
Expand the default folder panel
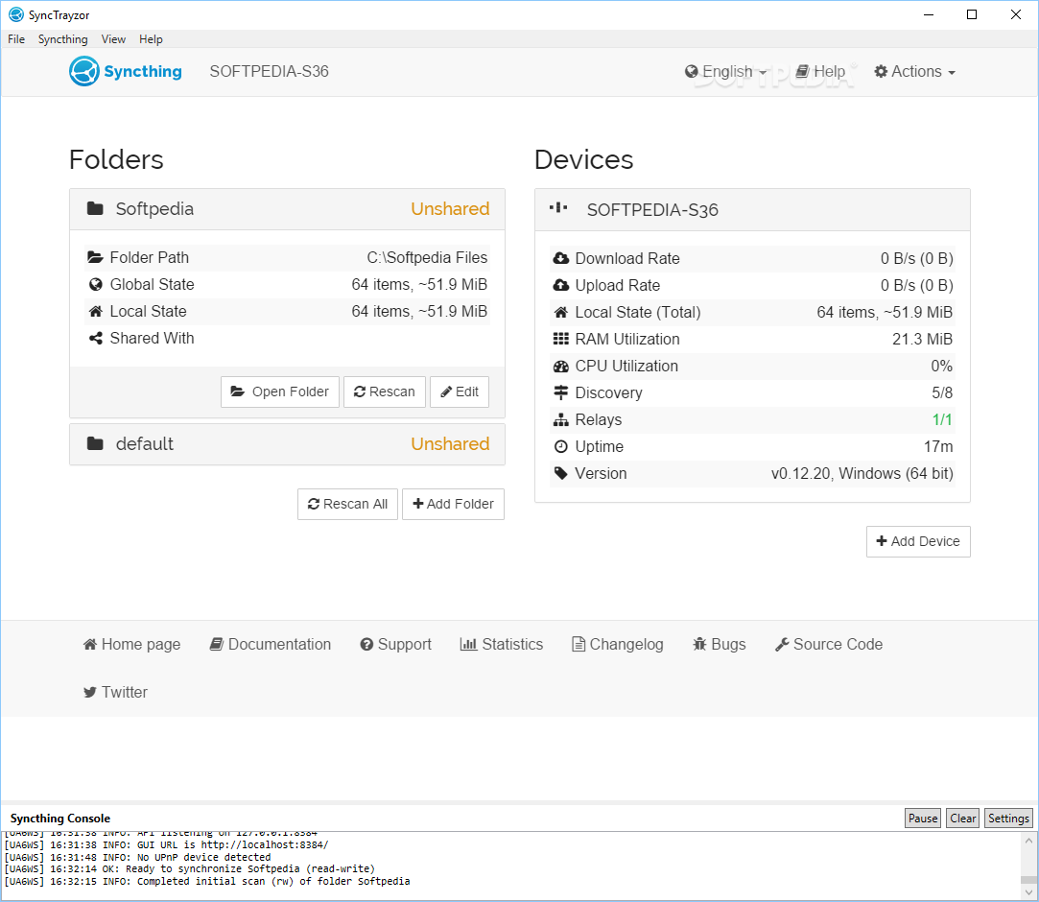tap(287, 444)
